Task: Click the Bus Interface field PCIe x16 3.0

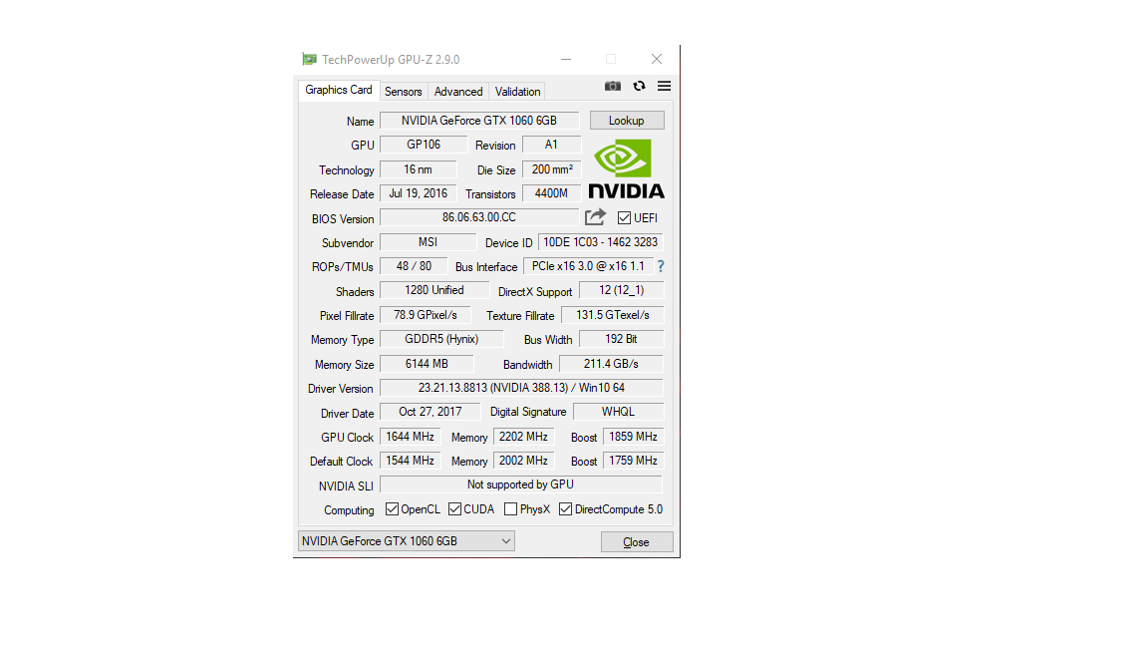Action: tap(589, 266)
